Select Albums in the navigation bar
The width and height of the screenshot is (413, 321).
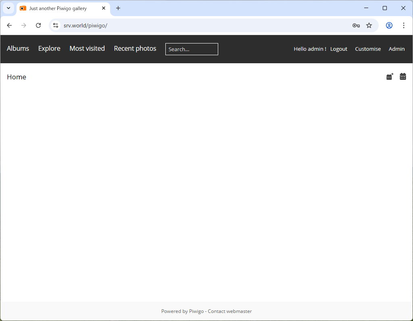pyautogui.click(x=18, y=49)
